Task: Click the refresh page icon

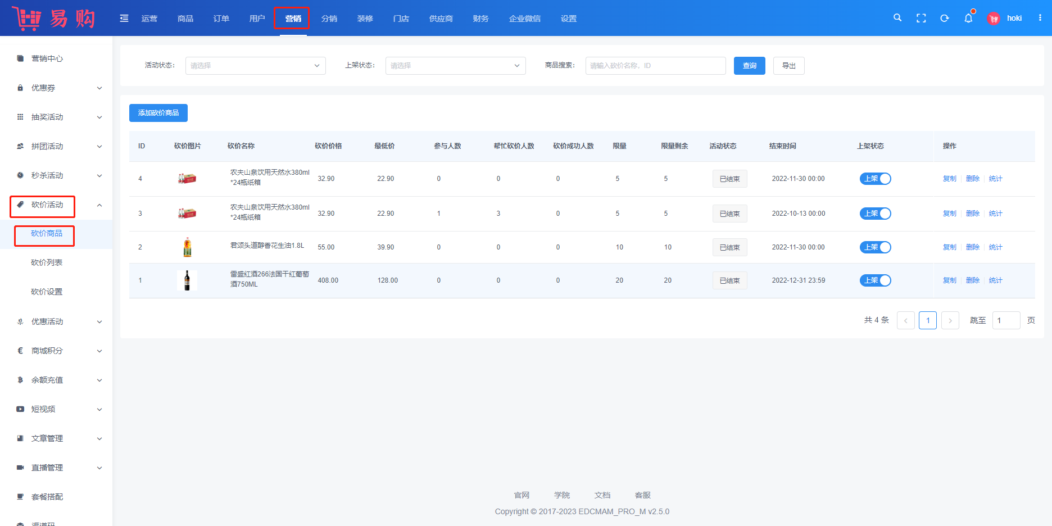Action: [945, 18]
